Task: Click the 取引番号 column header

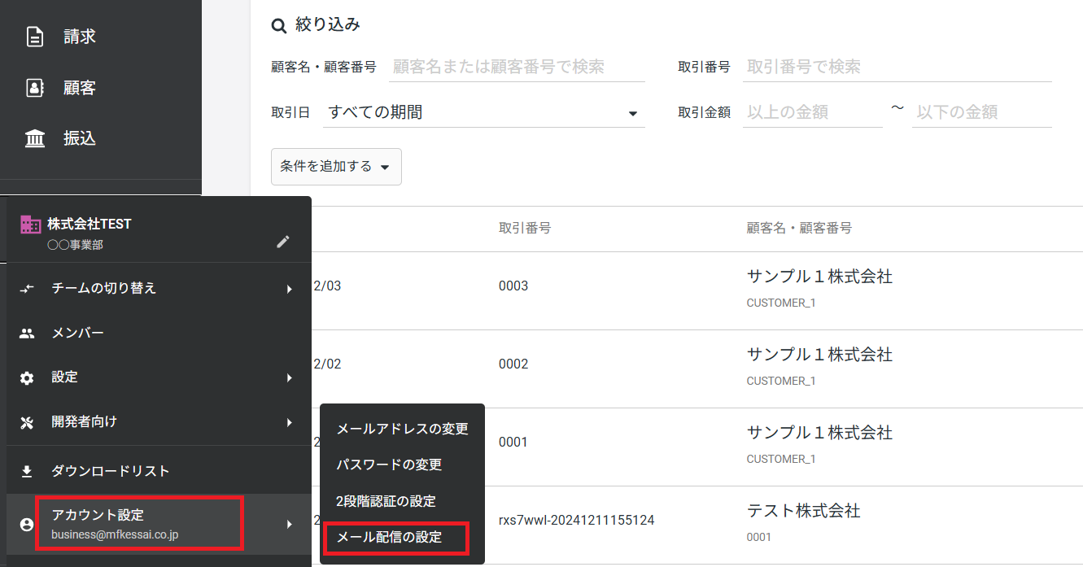Action: 525,229
